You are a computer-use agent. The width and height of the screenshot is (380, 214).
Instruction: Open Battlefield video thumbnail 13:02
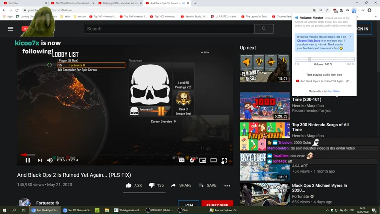point(265,166)
